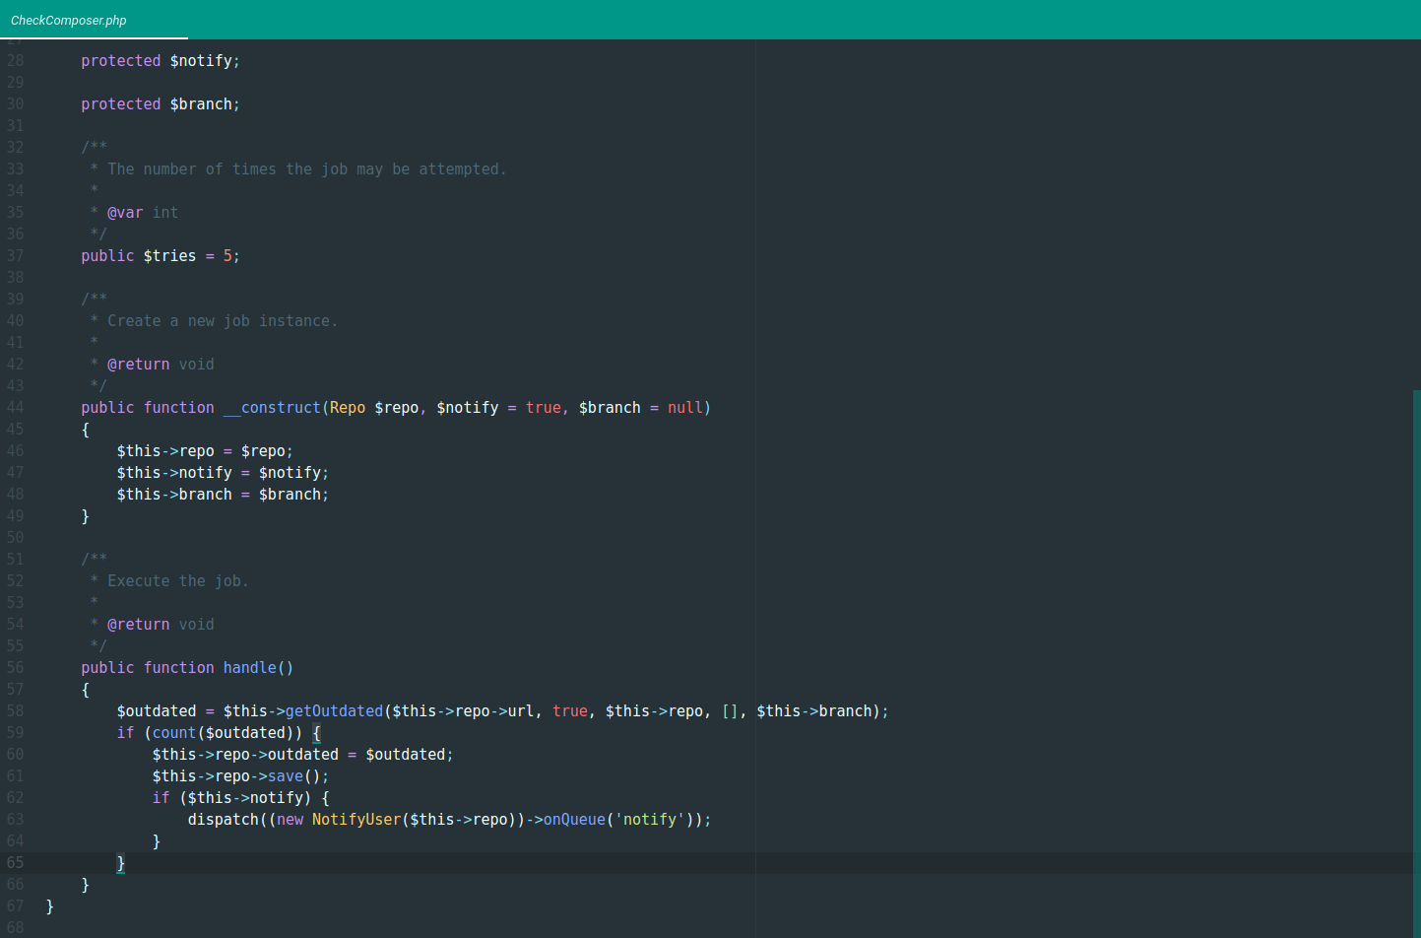Click the highlighted closing brace on line 65
This screenshot has width=1421, height=938.
121,862
